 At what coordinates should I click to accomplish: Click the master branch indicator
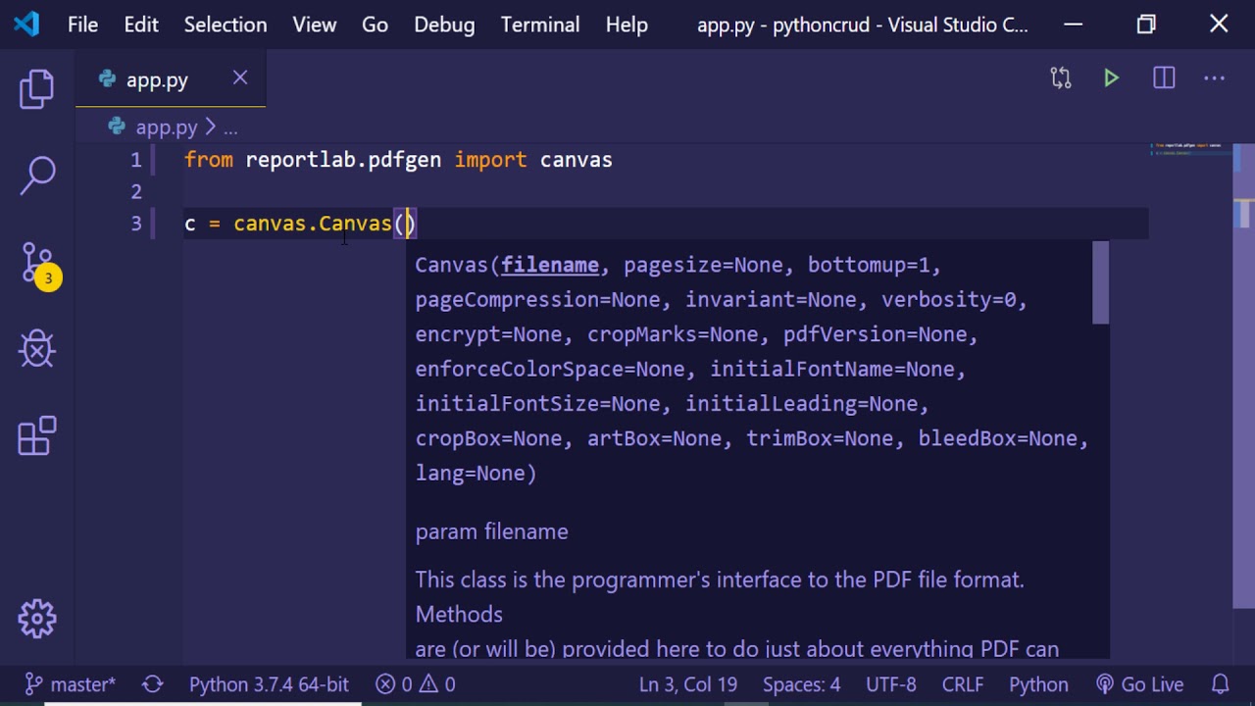point(71,684)
